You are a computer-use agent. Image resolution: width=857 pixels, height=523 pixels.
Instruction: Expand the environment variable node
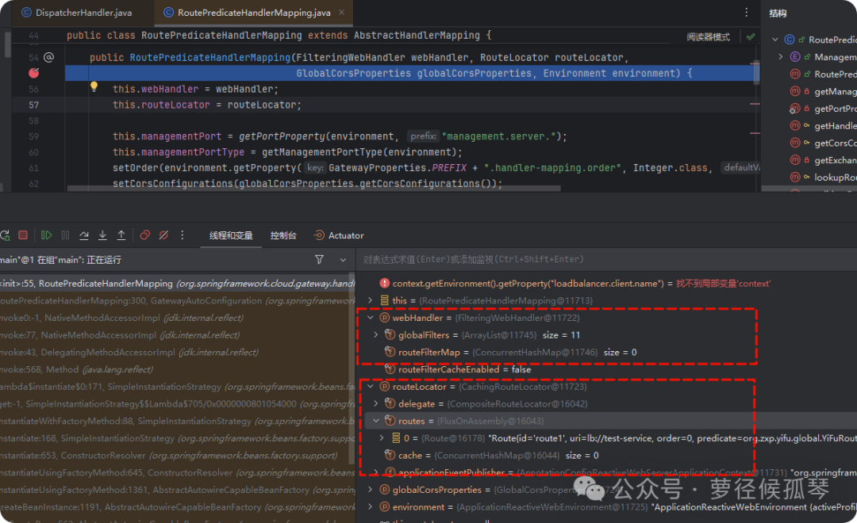[370, 506]
